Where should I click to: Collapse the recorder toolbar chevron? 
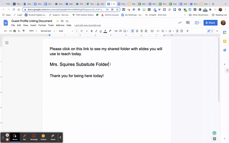60,137
